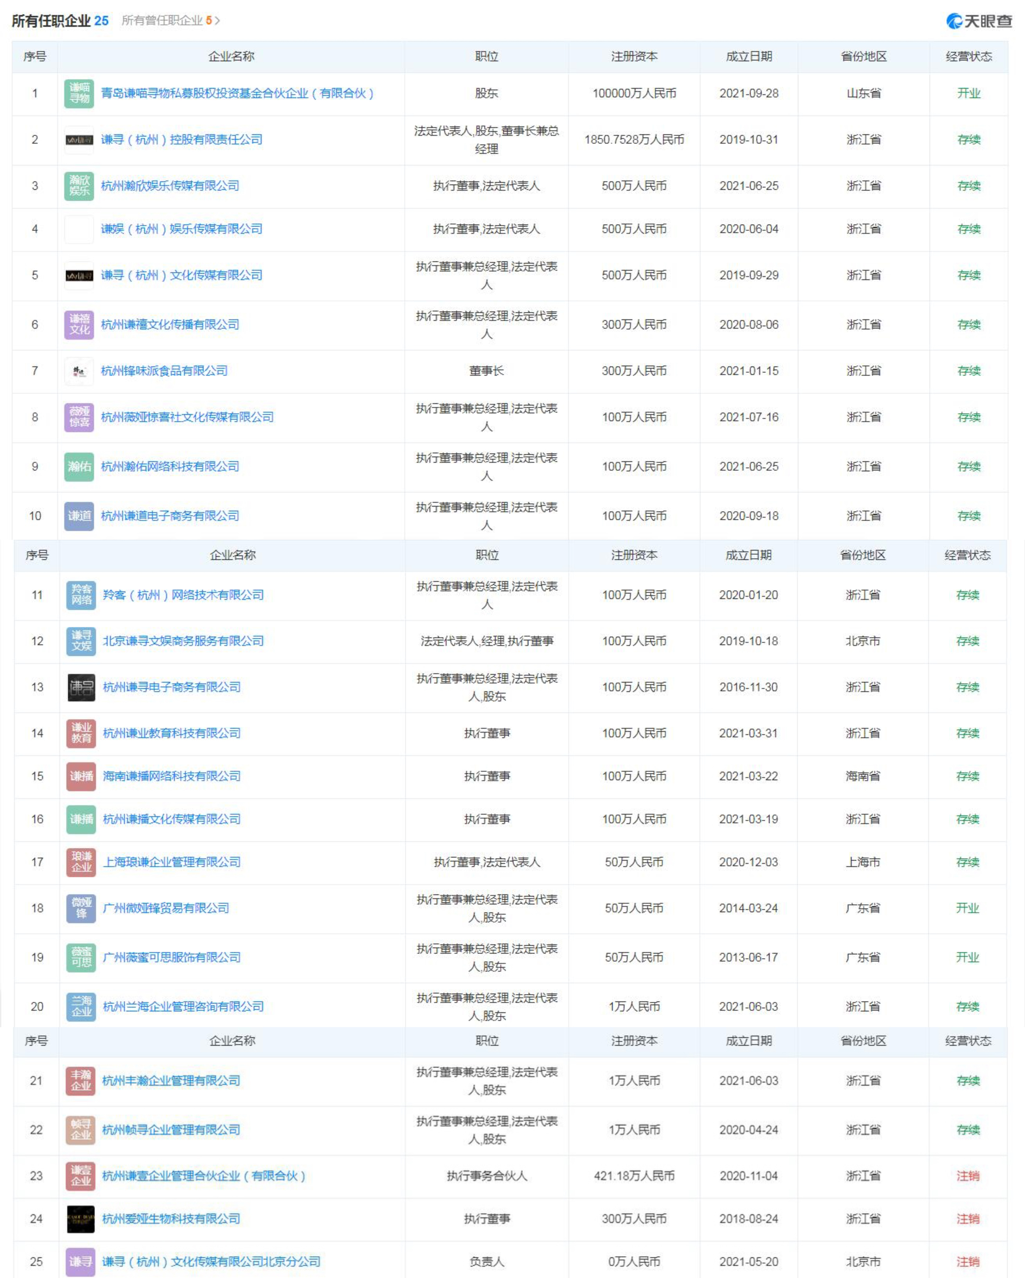Image resolution: width=1025 pixels, height=1278 pixels.
Task: Click the 谦喵寻物 company logo icon
Action: 79,94
